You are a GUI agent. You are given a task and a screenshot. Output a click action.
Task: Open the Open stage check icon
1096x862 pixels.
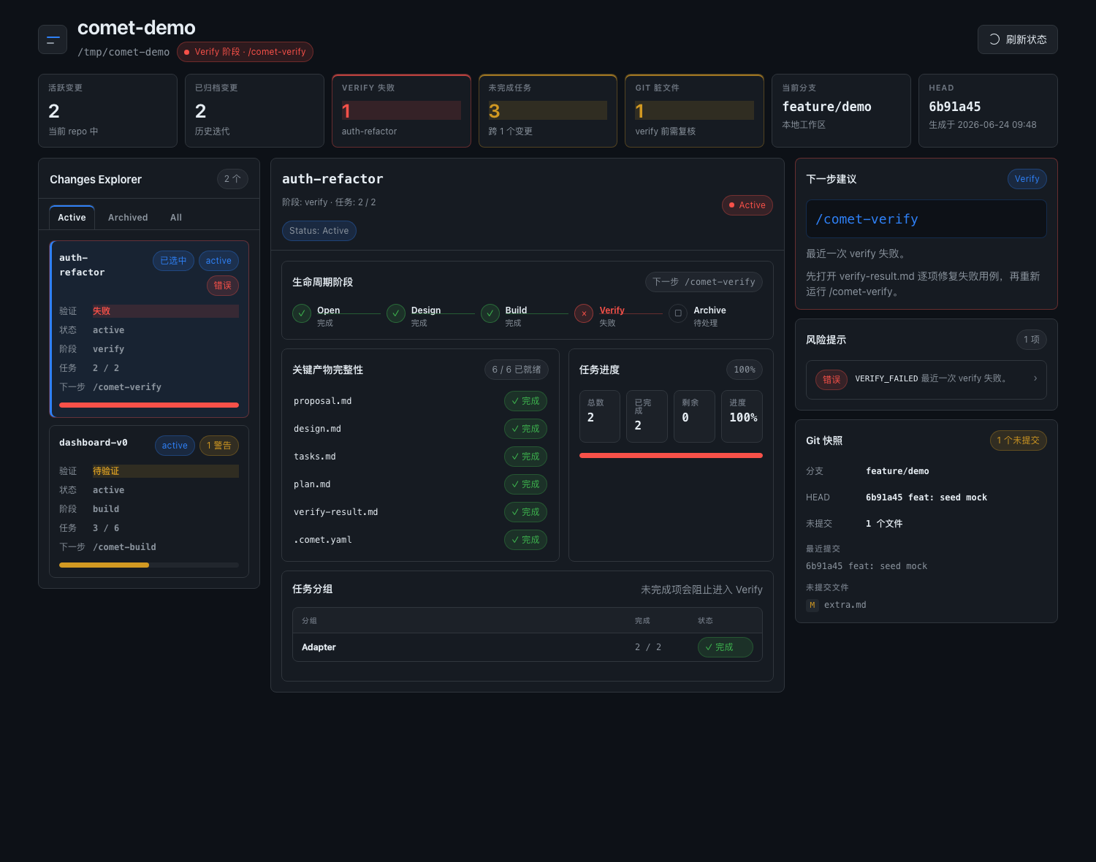(x=302, y=313)
